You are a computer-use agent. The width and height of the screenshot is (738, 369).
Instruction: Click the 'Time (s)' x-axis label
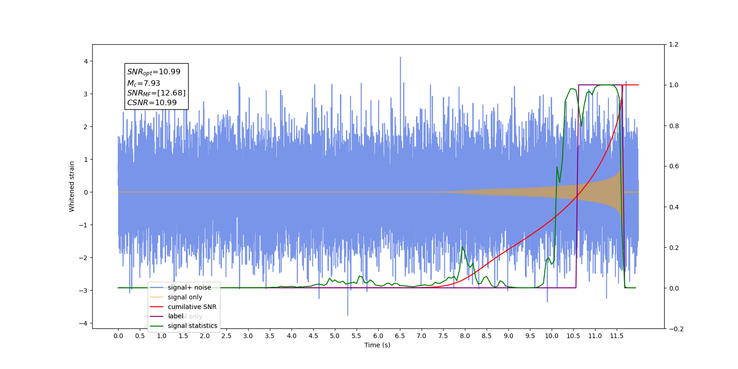tap(377, 345)
